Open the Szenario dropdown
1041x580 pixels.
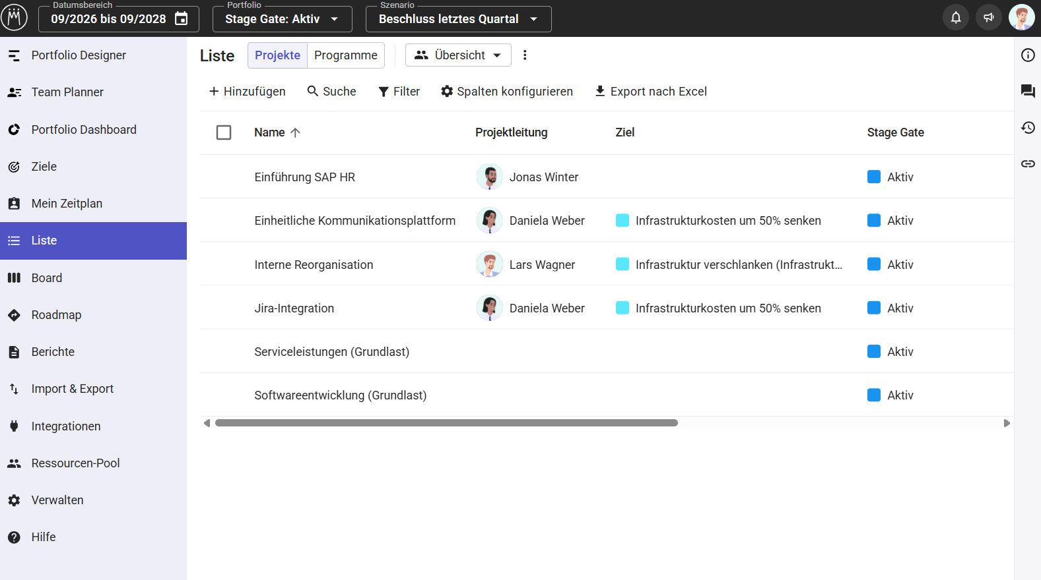(458, 19)
